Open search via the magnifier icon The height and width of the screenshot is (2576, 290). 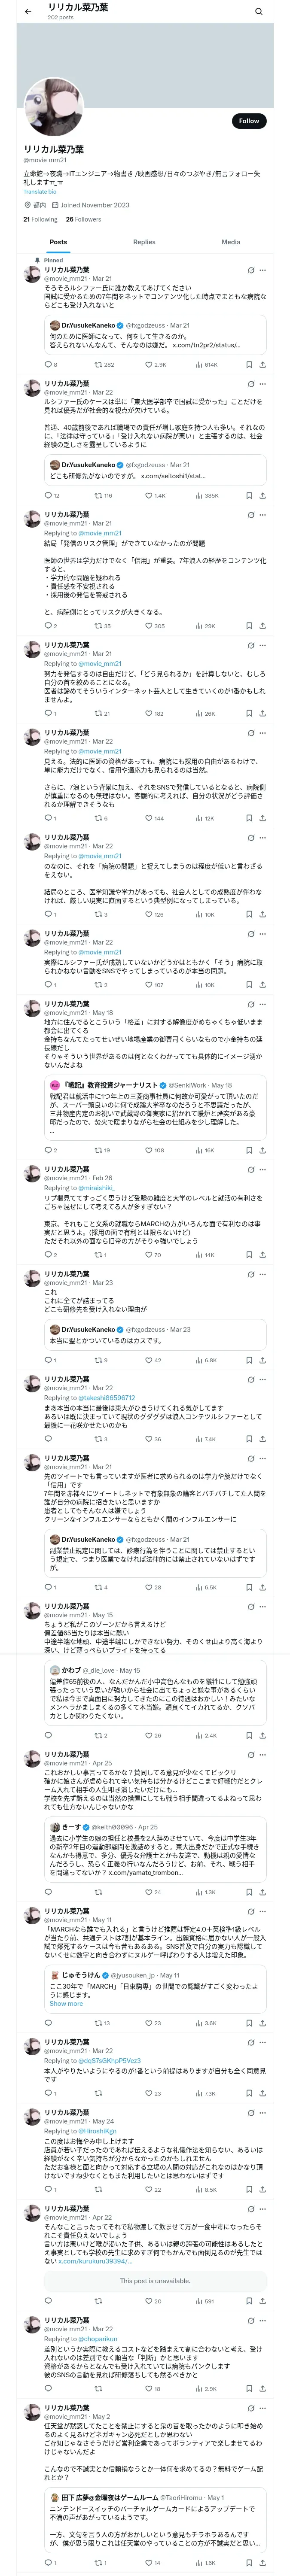(x=258, y=12)
